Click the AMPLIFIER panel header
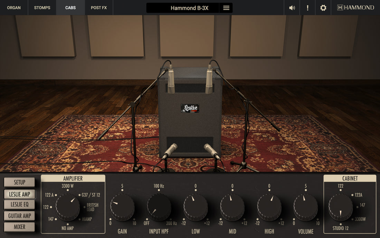This screenshot has height=238, width=380. 73,178
